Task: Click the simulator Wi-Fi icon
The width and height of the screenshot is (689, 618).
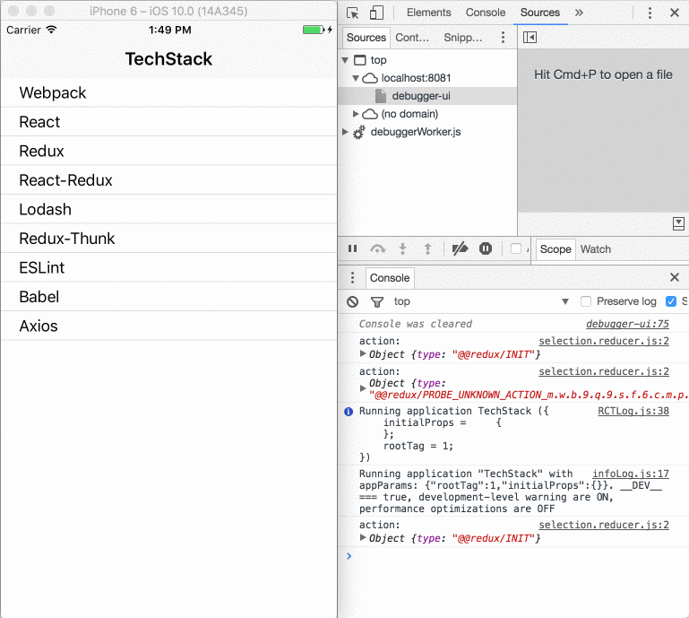Action: (51, 30)
